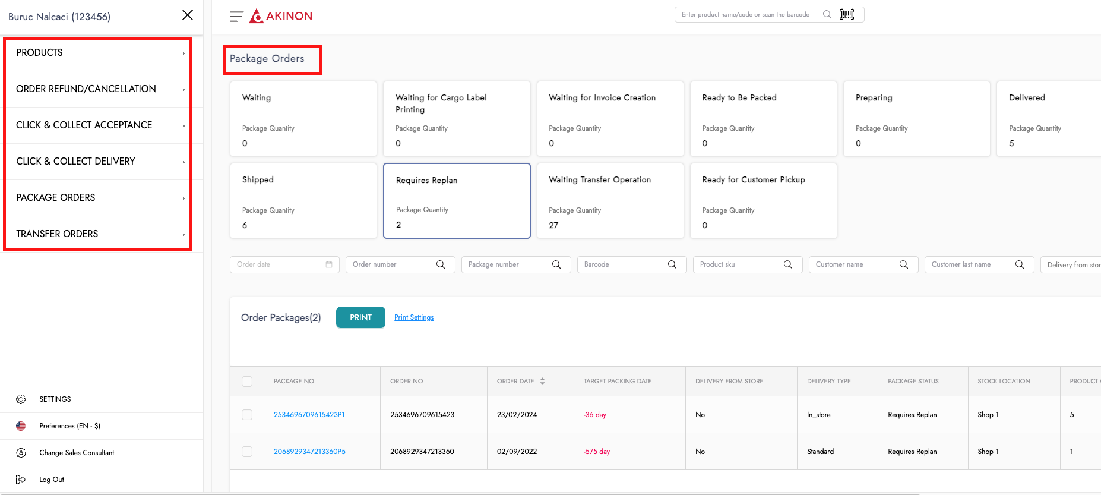This screenshot has width=1101, height=495.
Task: Close the sidebar with the X icon
Action: point(188,15)
